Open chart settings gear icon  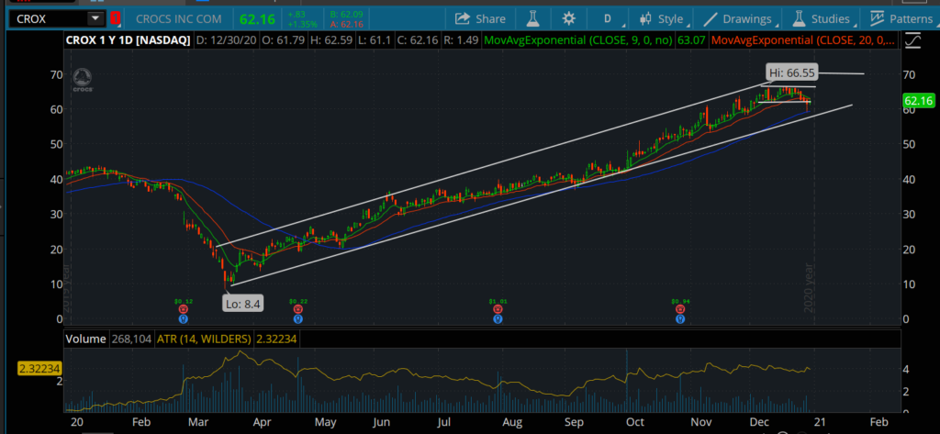(x=568, y=19)
